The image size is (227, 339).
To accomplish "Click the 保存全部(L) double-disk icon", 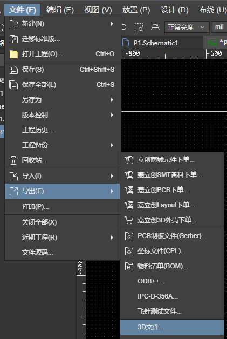I will (13, 85).
